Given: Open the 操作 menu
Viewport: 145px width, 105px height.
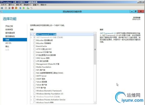Looking at the screenshot, I should pyautogui.click(x=11, y=5).
